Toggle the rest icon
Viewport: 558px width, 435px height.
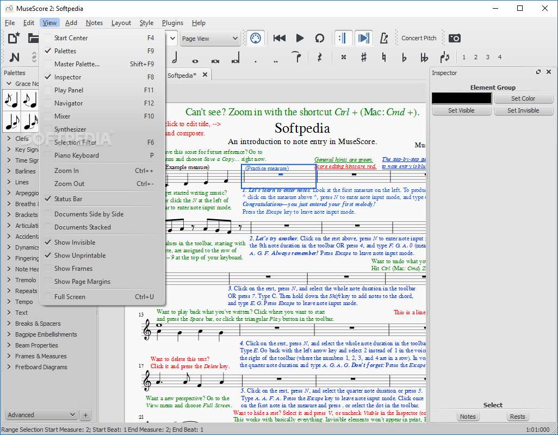coord(320,57)
